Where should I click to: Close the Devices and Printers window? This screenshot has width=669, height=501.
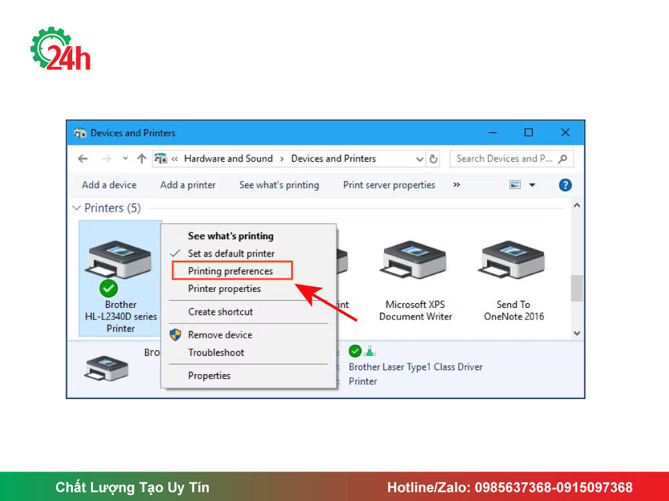[x=565, y=132]
